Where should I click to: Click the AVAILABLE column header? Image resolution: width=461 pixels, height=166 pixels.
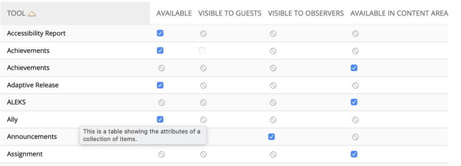point(174,13)
